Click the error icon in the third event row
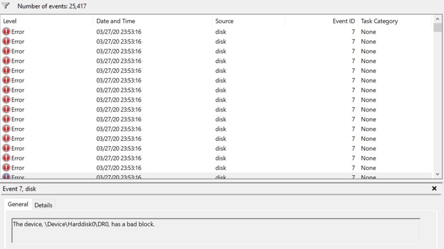Screen dimensions: 444x249 6,51
